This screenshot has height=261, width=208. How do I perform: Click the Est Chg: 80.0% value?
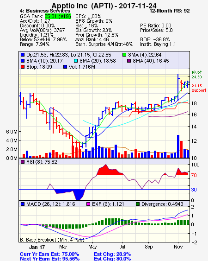coord(112,259)
